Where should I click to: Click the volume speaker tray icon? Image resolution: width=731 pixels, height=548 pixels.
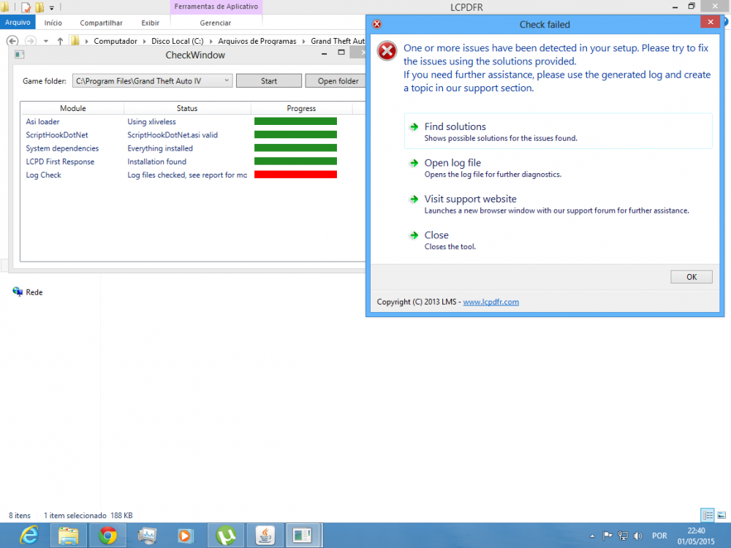click(x=637, y=536)
